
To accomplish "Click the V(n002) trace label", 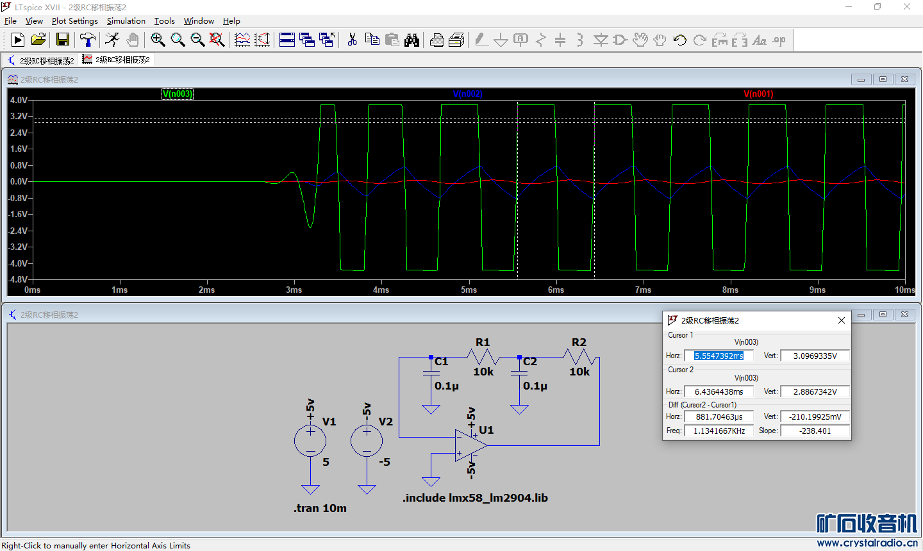I will 467,94.
